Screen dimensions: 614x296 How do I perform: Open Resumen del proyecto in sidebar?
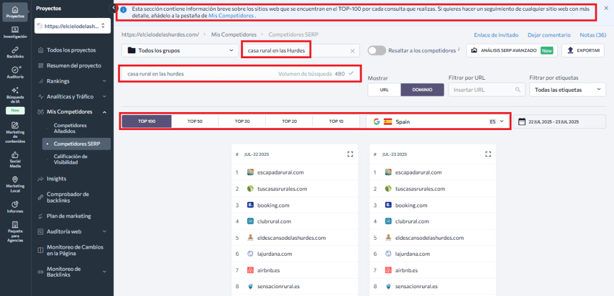pyautogui.click(x=73, y=65)
